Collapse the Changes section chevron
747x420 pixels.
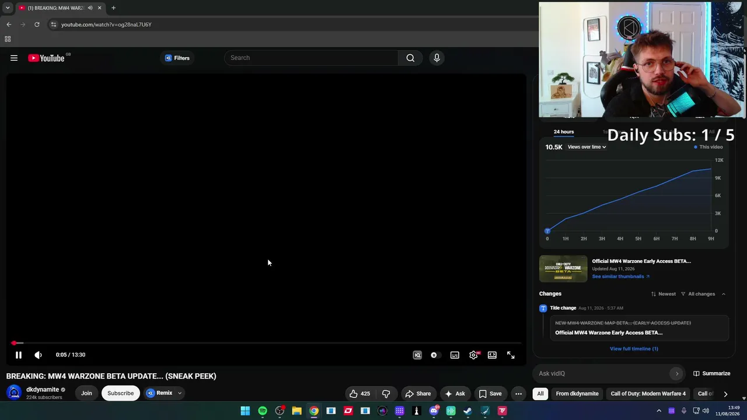(724, 294)
